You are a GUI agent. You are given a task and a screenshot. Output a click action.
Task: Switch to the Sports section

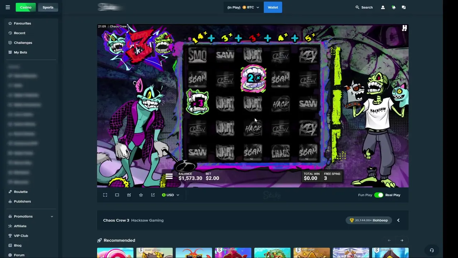pyautogui.click(x=48, y=7)
